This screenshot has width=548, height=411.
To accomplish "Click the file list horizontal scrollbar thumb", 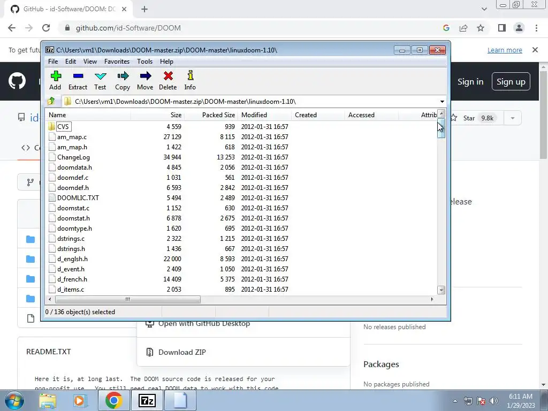I will [x=127, y=299].
